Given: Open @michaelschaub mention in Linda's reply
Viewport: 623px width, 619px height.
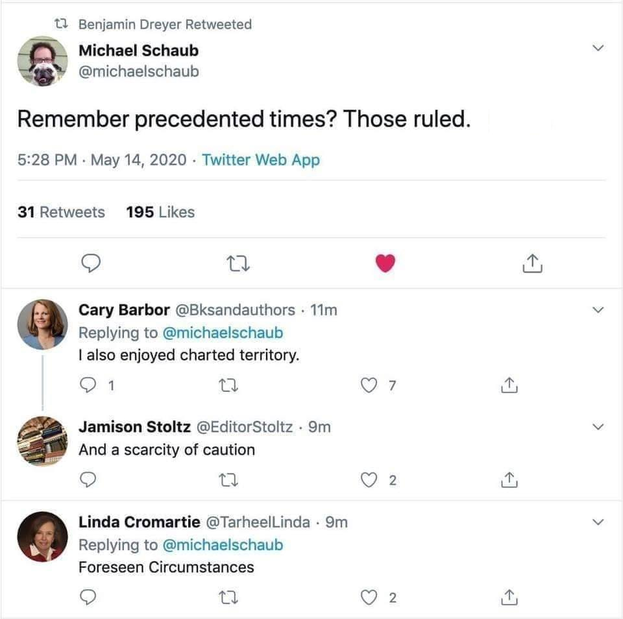Looking at the screenshot, I should click(223, 544).
